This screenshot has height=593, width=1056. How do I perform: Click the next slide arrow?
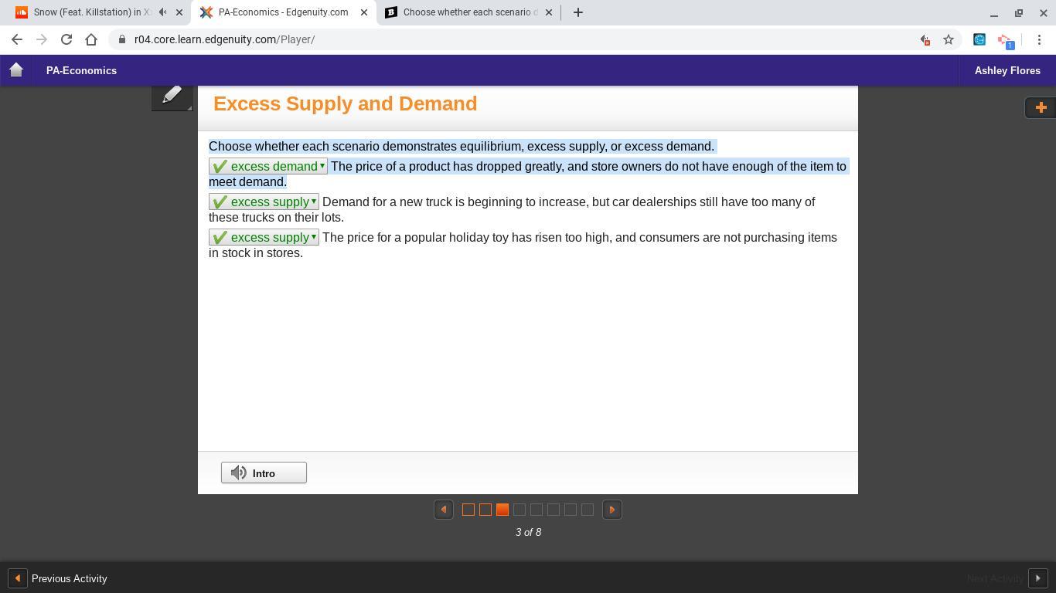click(611, 510)
